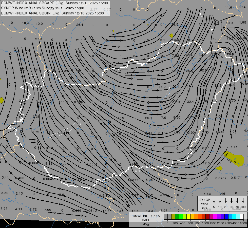Click the 2500 tick label on CAPE scale
The width and height of the screenshot is (248, 228).
tap(228, 223)
